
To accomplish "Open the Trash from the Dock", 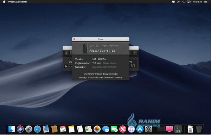I will [x=199, y=129].
